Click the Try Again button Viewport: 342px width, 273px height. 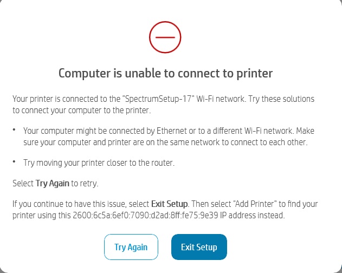[x=131, y=247]
